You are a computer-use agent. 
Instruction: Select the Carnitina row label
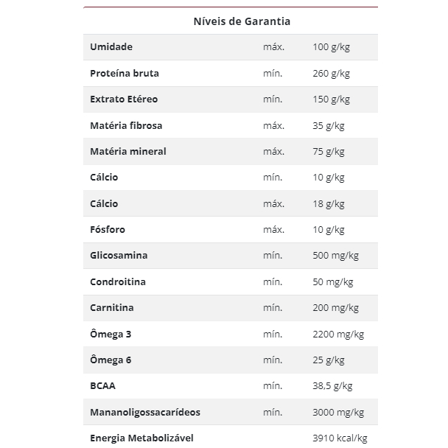[x=112, y=308]
